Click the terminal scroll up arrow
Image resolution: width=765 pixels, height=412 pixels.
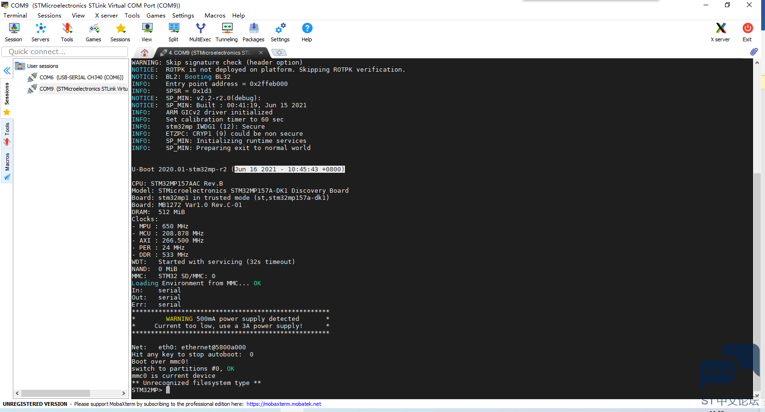757,63
